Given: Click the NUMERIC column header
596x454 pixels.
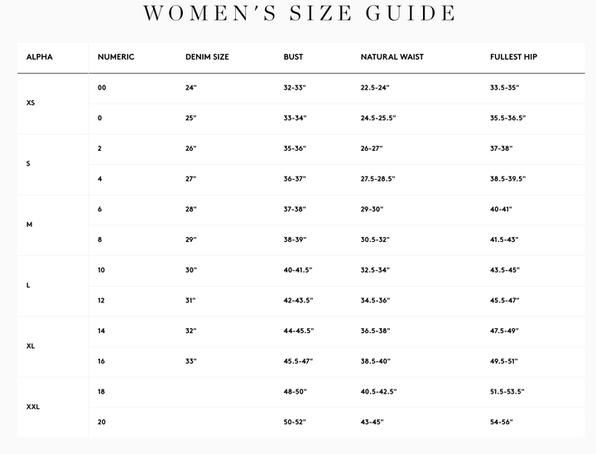Looking at the screenshot, I should click(116, 57).
